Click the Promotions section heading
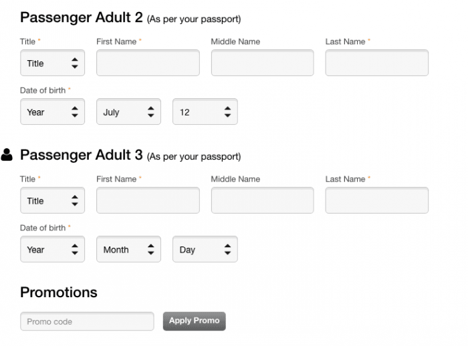468x346 pixels. pyautogui.click(x=59, y=292)
